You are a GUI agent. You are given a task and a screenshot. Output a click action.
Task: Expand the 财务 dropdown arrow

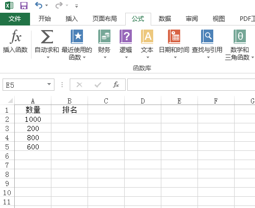point(105,58)
